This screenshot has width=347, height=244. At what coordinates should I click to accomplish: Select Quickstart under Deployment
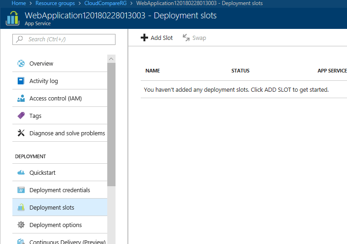(60, 172)
